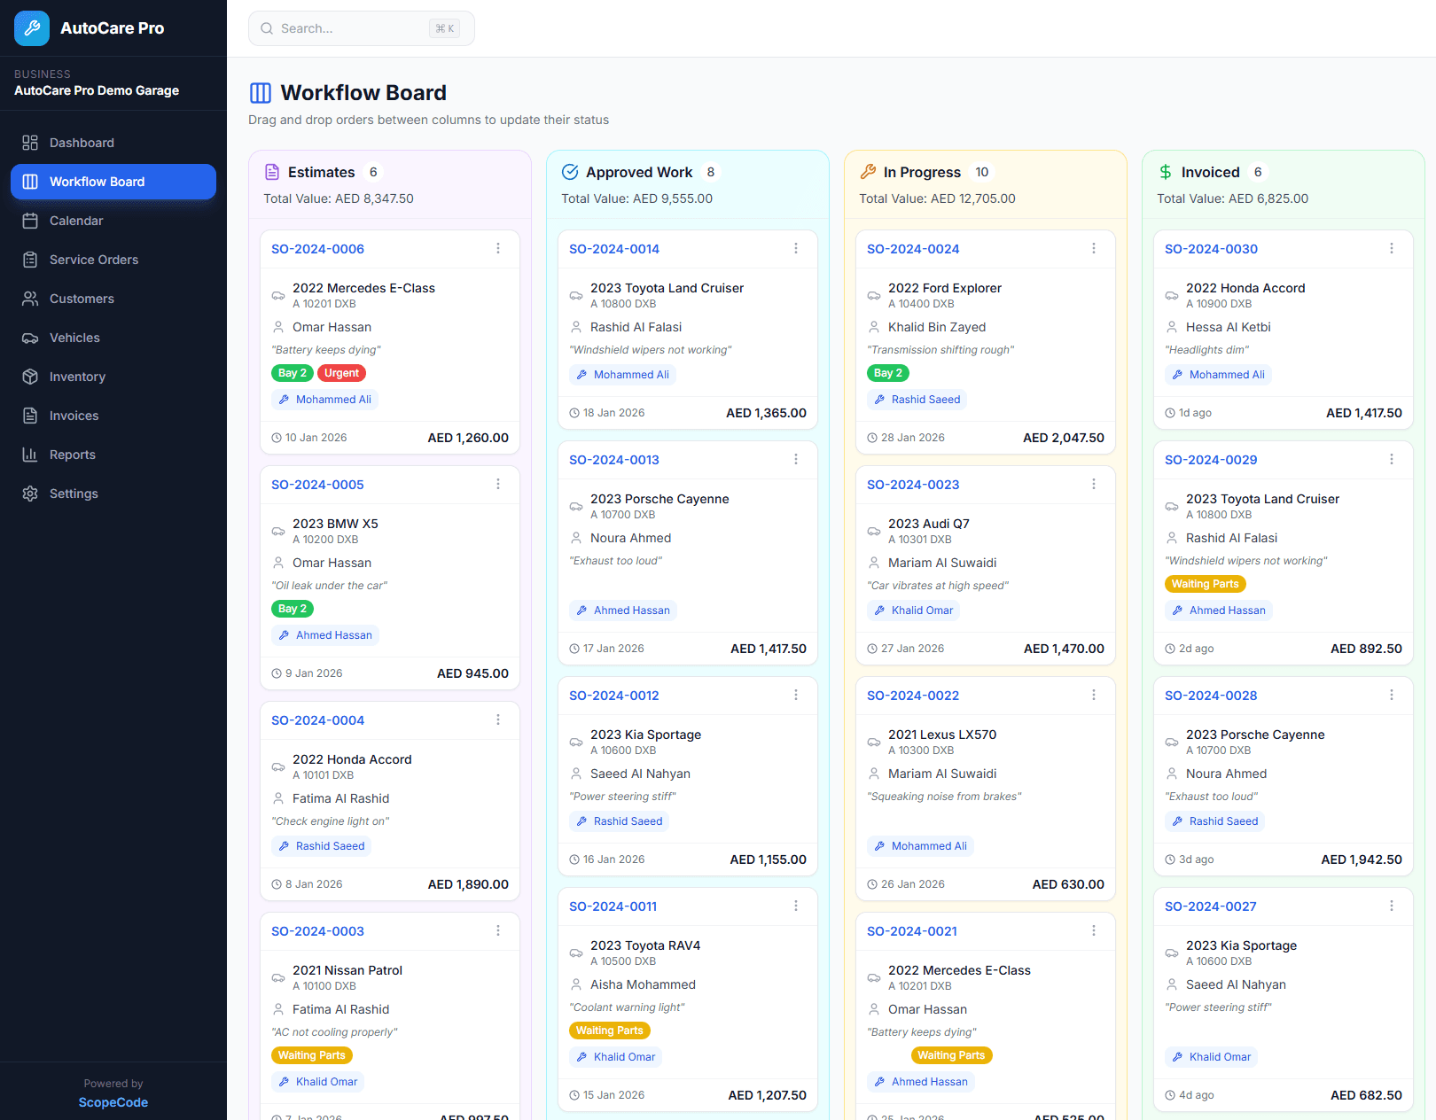Switch focus to the Workflow Board tab
This screenshot has width=1436, height=1120.
pos(98,182)
